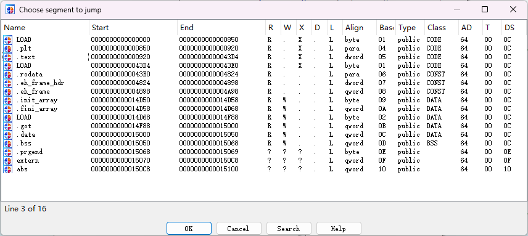Click the segment icon beside abs

[x=8, y=169]
